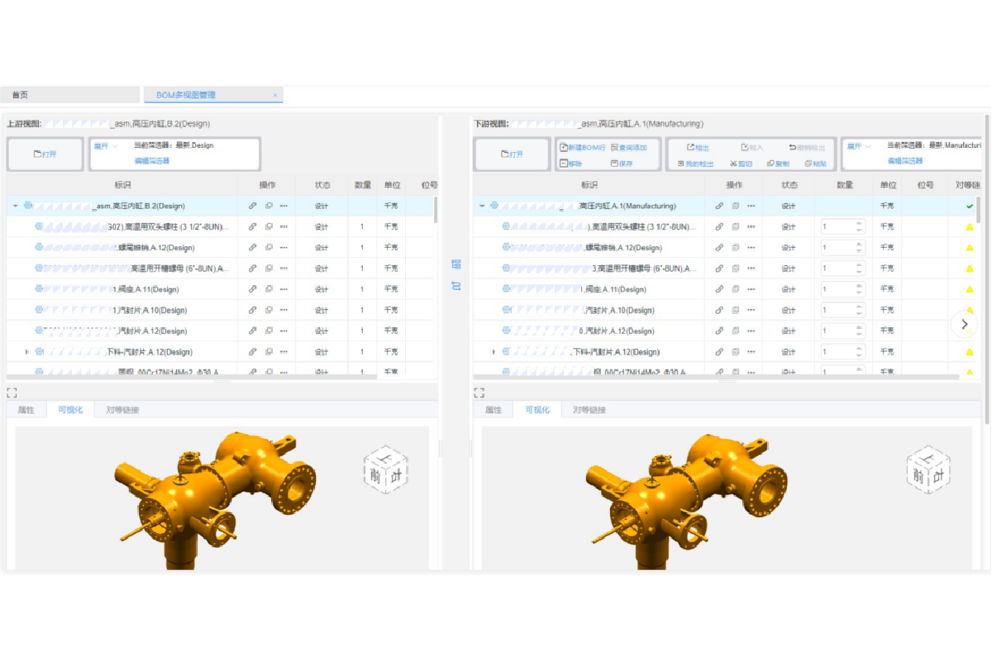This screenshot has height=661, width=992.
Task: Click the circular right-arrow scroll button
Action: tap(964, 325)
